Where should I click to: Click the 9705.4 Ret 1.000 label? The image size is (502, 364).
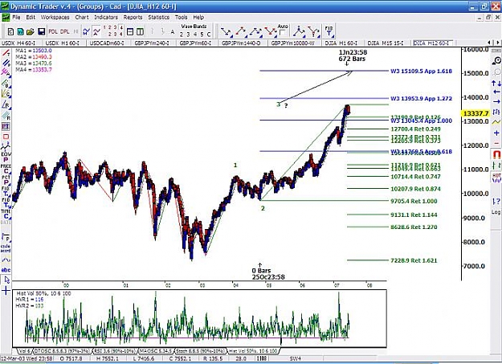pos(414,201)
